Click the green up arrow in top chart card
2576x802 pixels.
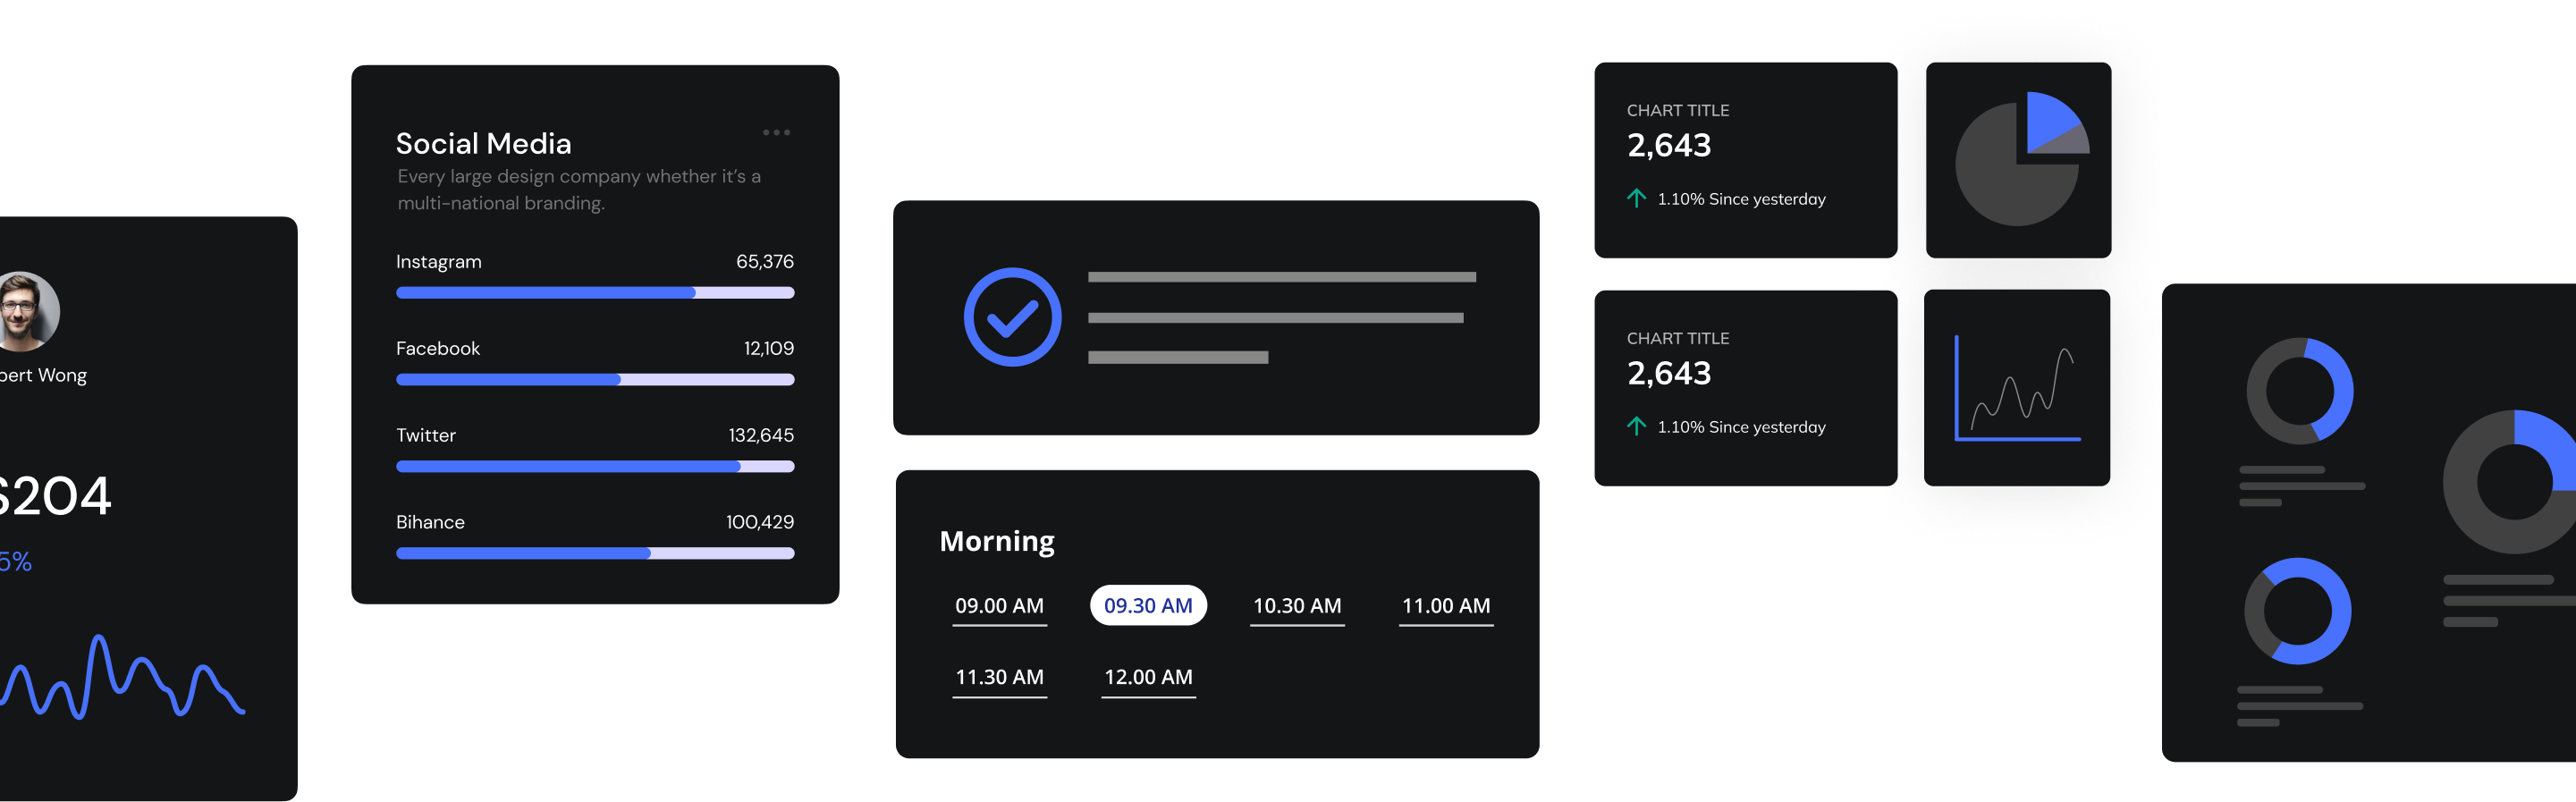tap(1636, 198)
